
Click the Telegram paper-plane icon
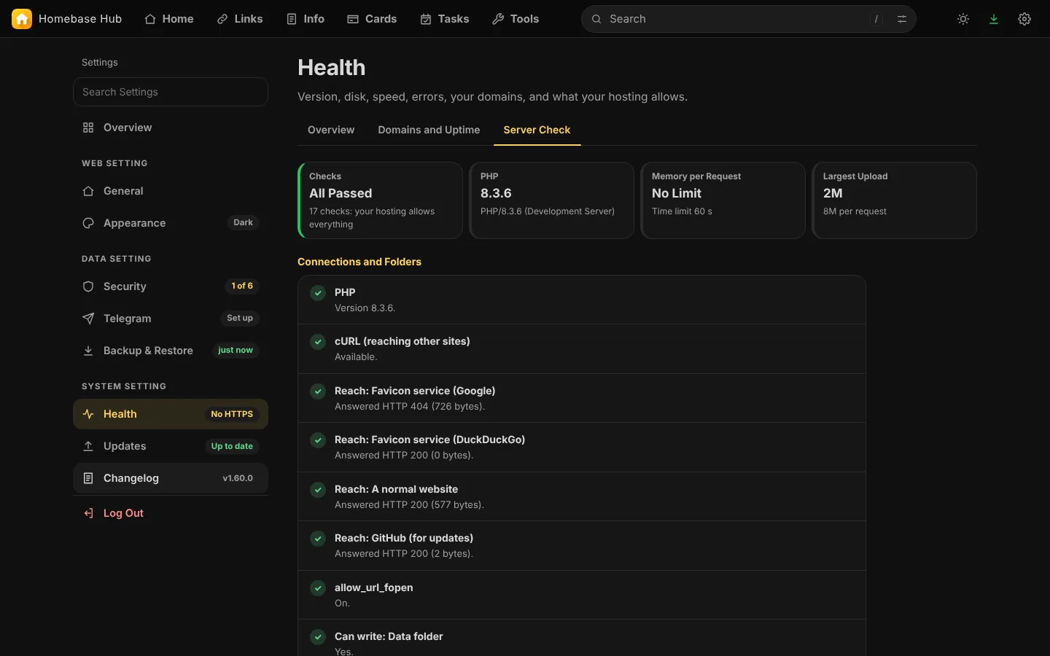(88, 319)
